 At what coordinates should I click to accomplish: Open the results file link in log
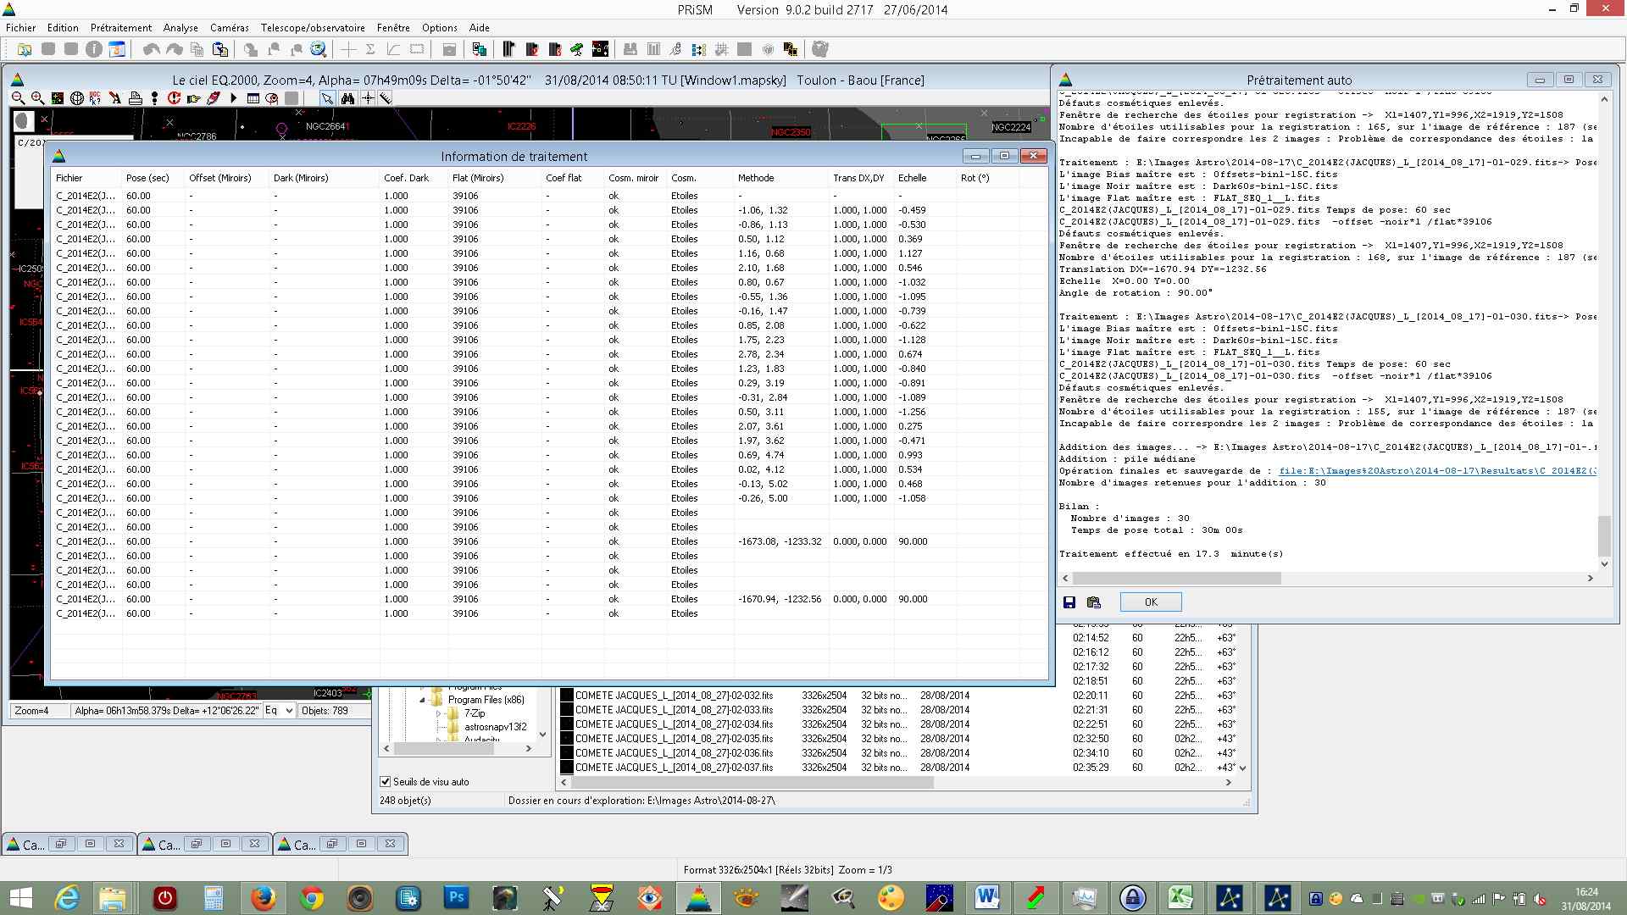pos(1437,471)
